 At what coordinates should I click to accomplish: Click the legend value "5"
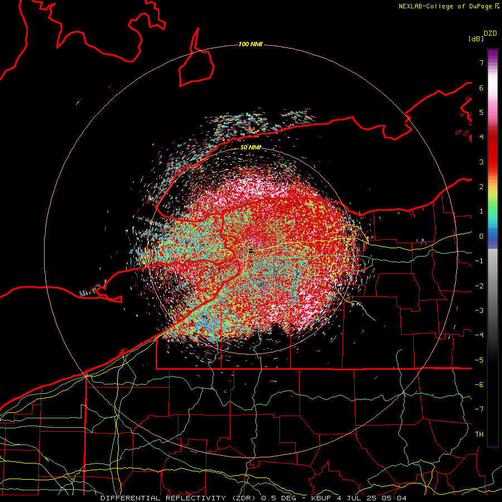click(481, 112)
